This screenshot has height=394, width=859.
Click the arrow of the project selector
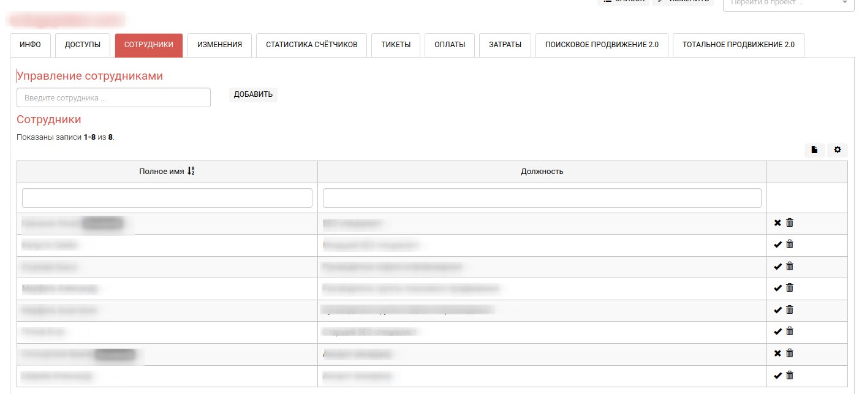845,3
